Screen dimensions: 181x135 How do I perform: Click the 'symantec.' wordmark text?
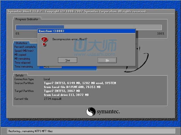[108, 112]
